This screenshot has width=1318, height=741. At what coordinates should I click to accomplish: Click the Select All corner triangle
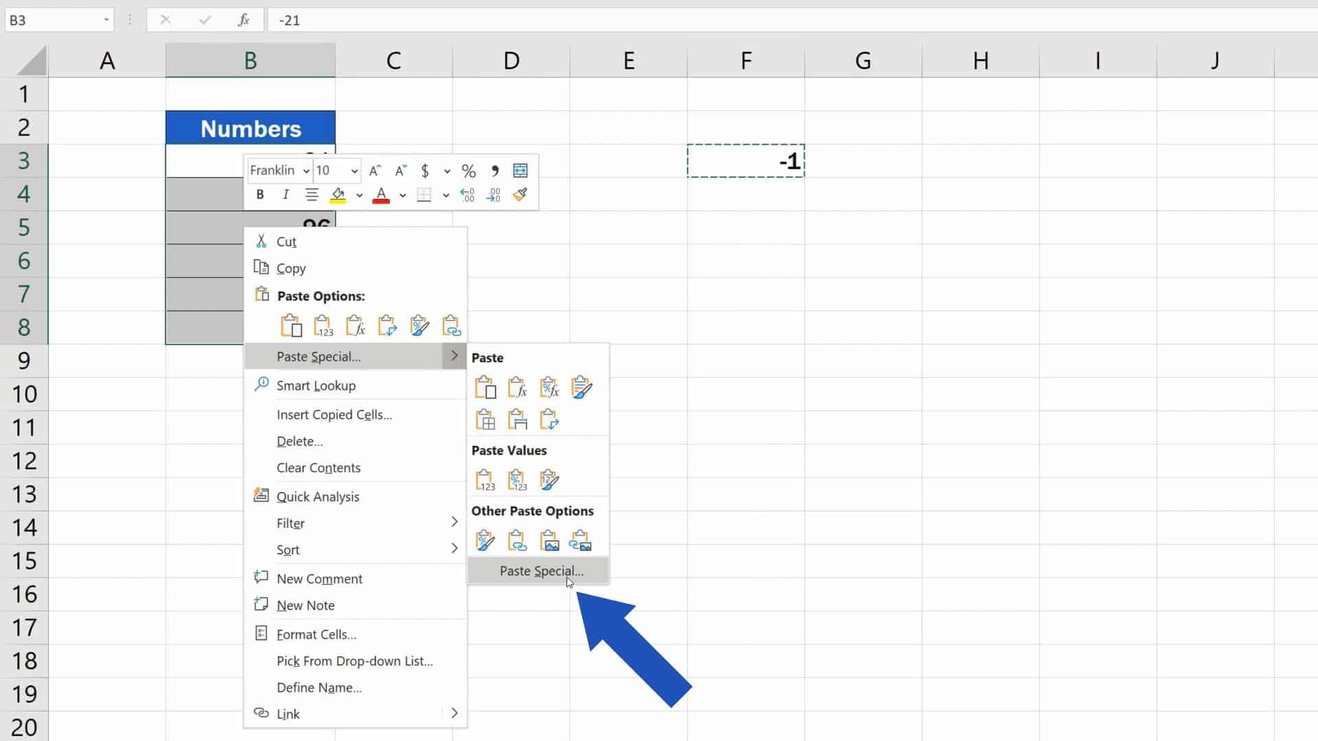click(31, 60)
